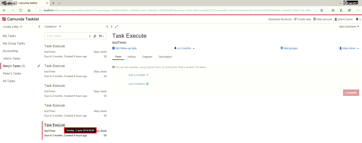Select the Peter's Tasks filter

12,73
